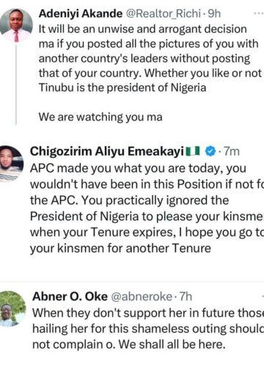Image resolution: width=264 pixels, height=370 pixels.
Task: Click the @Realtor_Richi handle
Action: click(x=163, y=14)
